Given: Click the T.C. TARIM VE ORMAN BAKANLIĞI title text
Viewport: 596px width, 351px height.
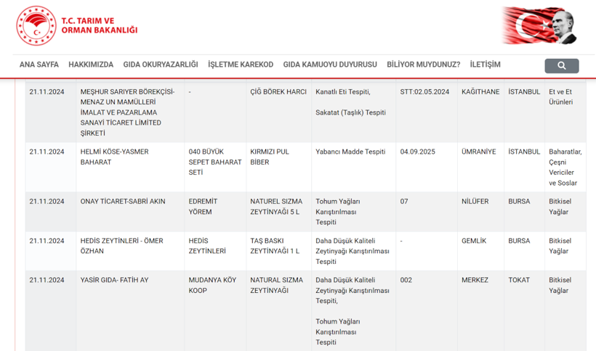Looking at the screenshot, I should 99,25.
